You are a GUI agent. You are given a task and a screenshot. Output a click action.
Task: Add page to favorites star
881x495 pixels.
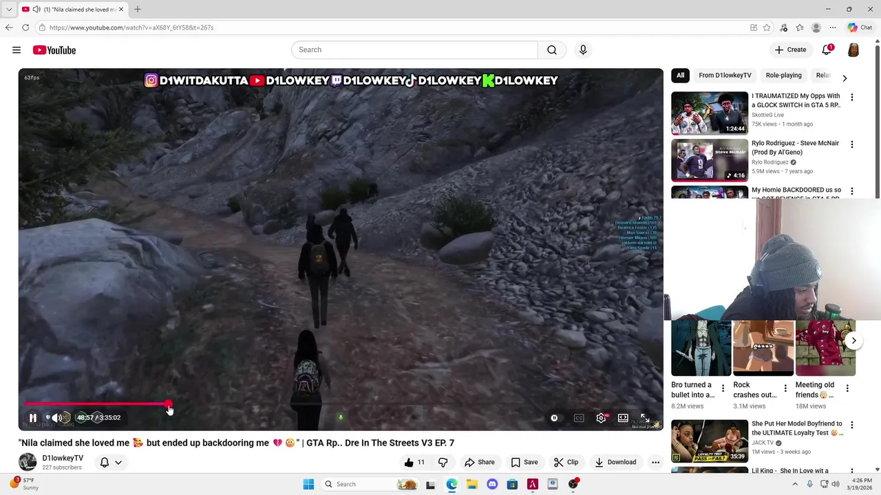tap(767, 27)
